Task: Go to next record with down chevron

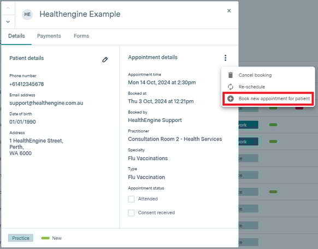Action: (x=8, y=22)
